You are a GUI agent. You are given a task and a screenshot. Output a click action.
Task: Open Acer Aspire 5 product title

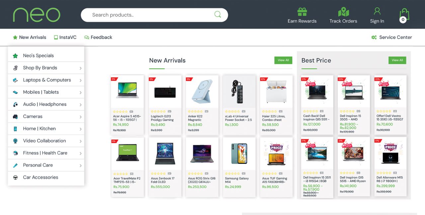[x=127, y=118]
